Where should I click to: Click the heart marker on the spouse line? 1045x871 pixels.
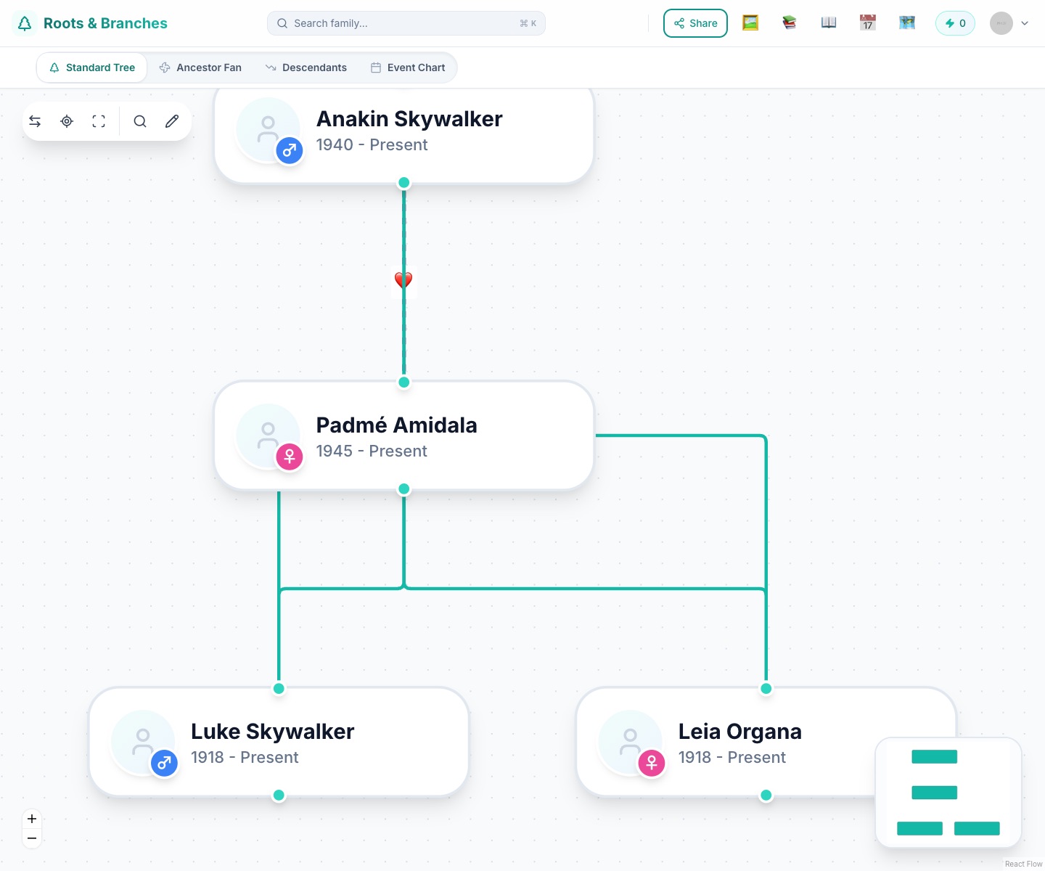click(x=403, y=280)
